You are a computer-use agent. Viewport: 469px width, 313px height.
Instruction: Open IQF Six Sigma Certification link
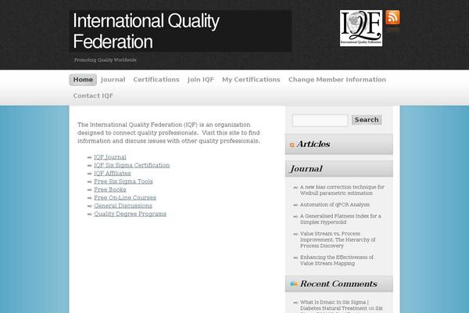(x=131, y=165)
